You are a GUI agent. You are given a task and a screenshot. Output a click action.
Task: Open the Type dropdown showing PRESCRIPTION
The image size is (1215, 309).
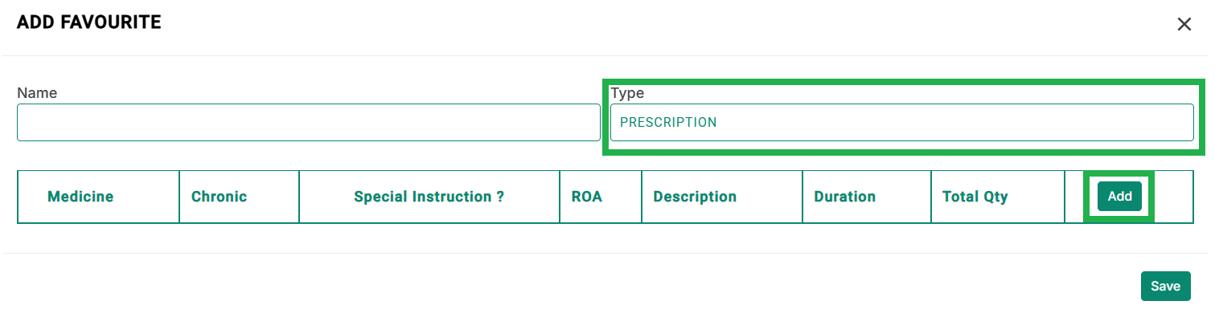pyautogui.click(x=901, y=122)
